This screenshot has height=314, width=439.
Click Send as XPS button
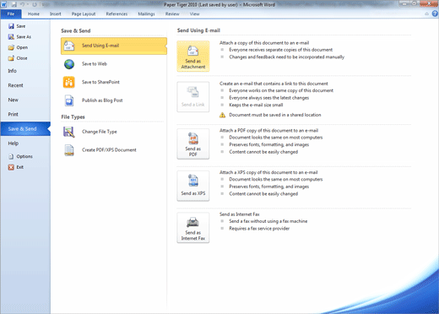(x=193, y=186)
